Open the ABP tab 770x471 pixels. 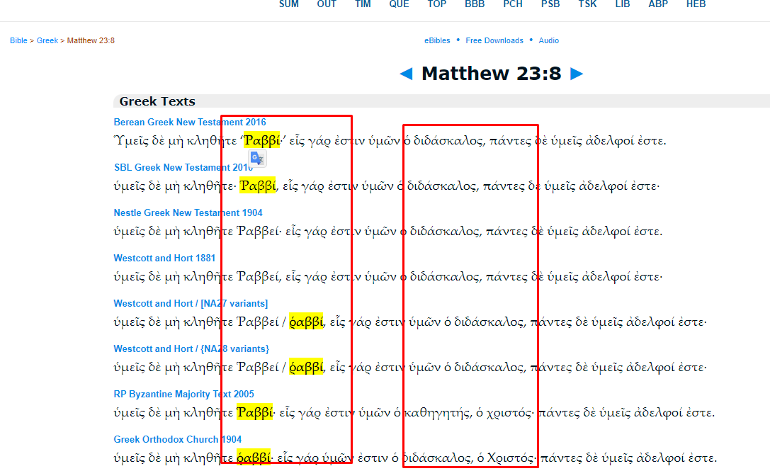pyautogui.click(x=658, y=4)
